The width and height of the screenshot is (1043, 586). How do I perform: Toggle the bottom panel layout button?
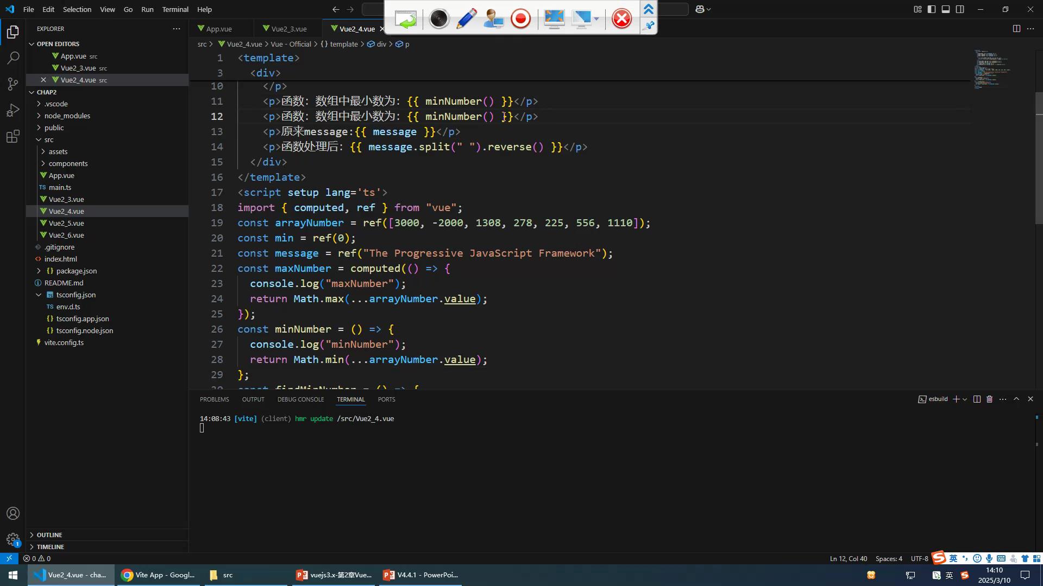click(x=946, y=9)
